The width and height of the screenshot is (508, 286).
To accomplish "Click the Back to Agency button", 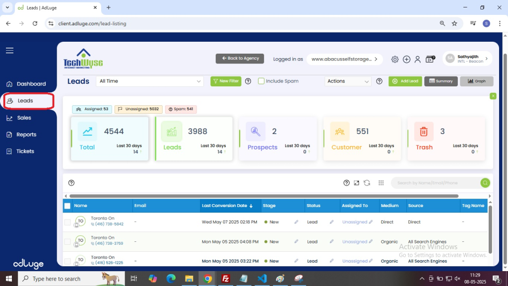I will tap(240, 58).
